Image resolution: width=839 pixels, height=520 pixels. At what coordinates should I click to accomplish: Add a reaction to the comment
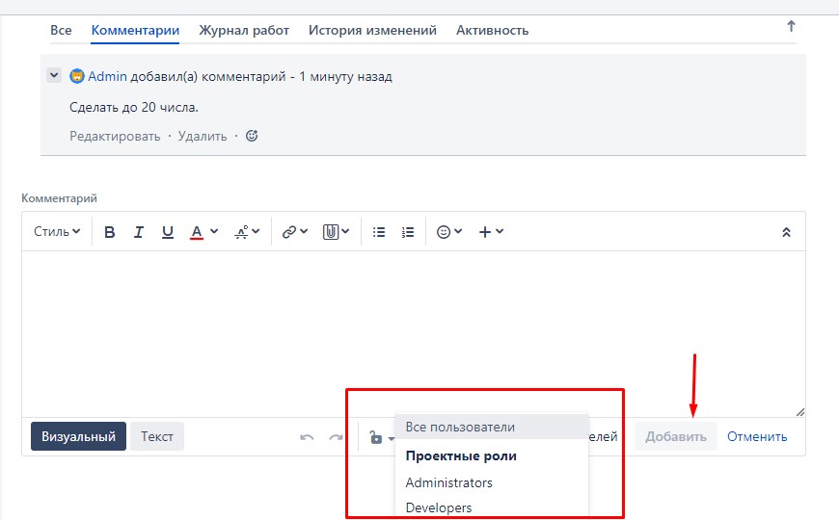pyautogui.click(x=252, y=136)
